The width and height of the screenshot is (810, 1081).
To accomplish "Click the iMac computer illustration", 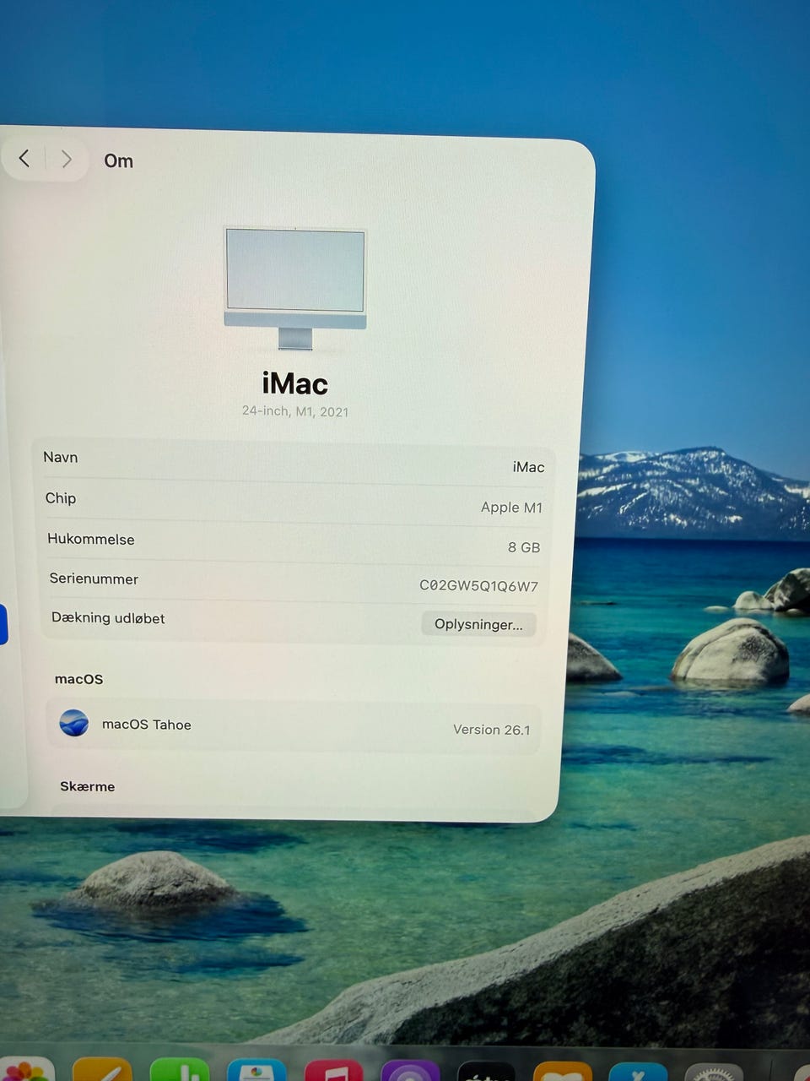I will click(295, 288).
